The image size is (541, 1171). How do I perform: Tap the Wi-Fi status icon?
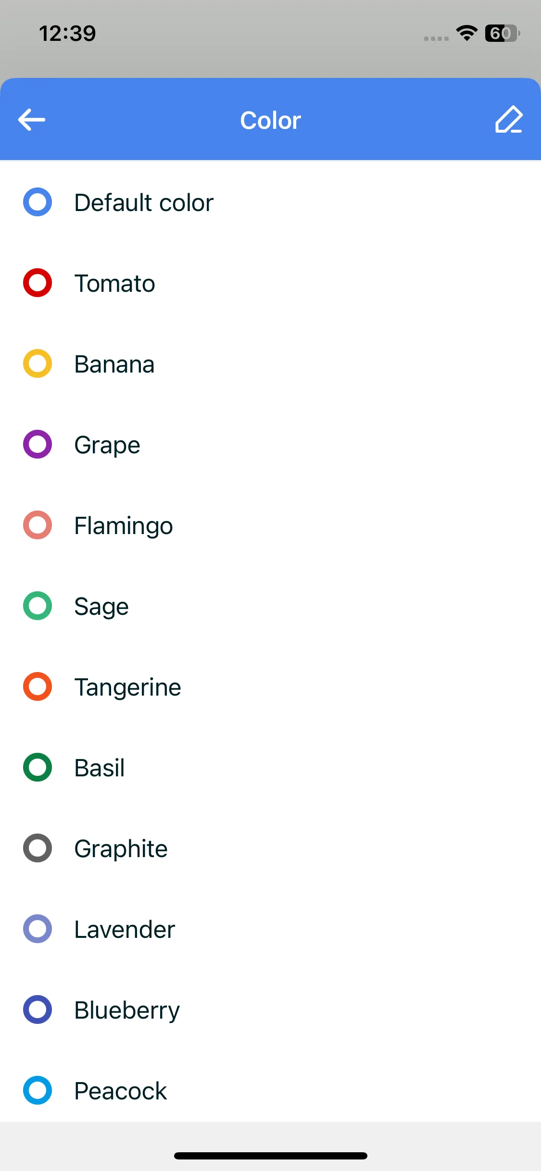point(466,33)
